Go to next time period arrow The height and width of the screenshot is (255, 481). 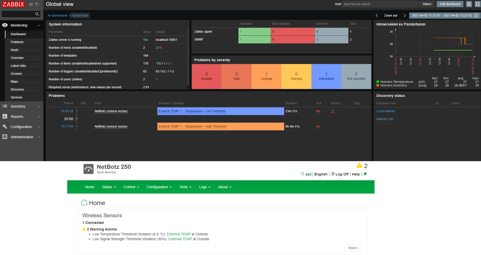[405, 16]
